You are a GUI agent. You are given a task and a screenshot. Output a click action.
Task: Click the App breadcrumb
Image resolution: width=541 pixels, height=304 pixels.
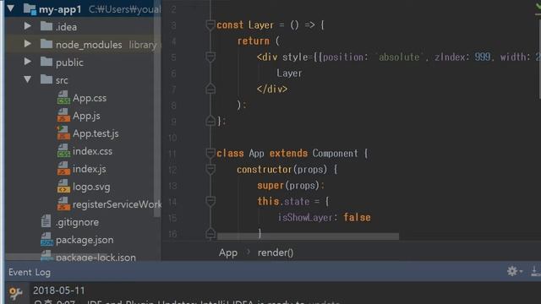[x=228, y=252]
